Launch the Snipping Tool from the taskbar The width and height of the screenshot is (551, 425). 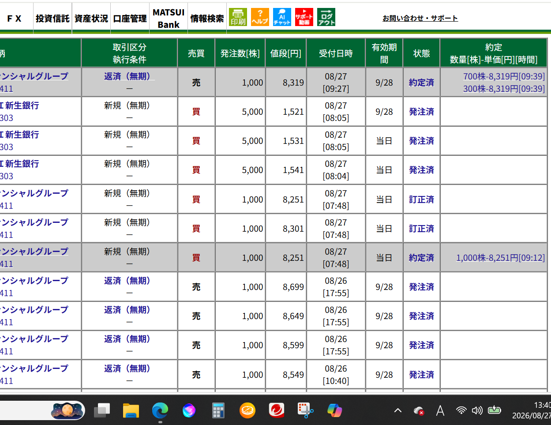305,410
